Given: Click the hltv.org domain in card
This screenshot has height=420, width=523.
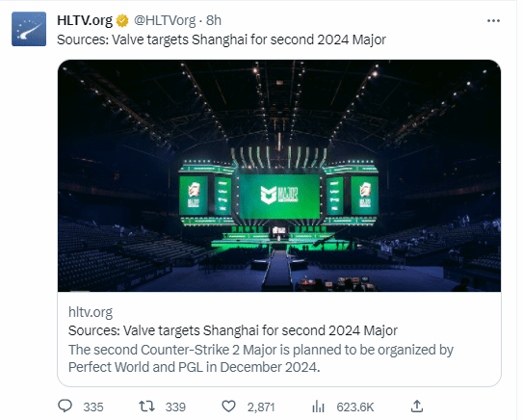Looking at the screenshot, I should [x=91, y=312].
